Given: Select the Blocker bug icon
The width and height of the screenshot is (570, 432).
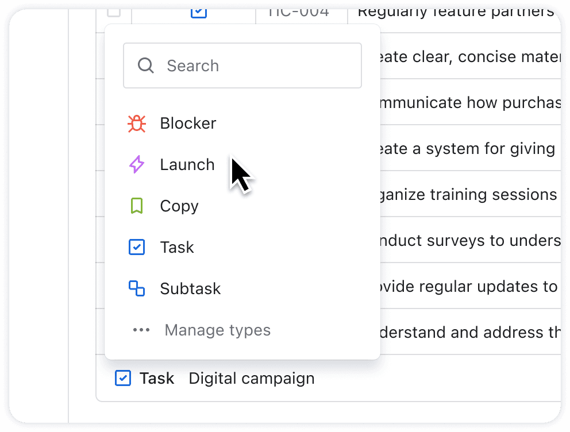Looking at the screenshot, I should [136, 123].
